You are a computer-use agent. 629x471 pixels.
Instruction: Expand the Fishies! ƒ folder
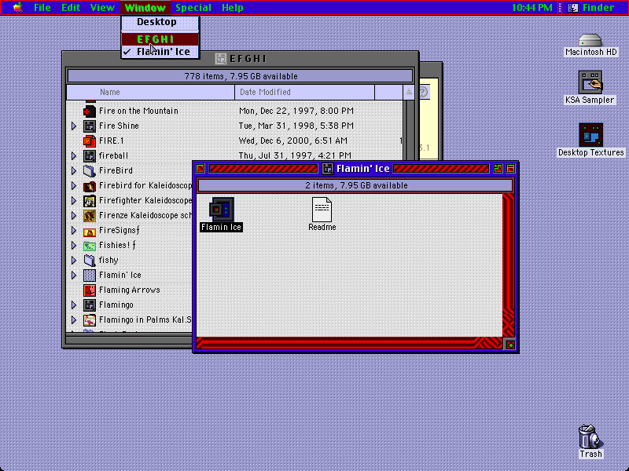(x=74, y=245)
